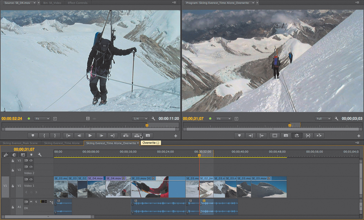Open Skiing Everest_Peak Scene sequence tab
The width and height of the screenshot is (364, 220).
coord(20,143)
